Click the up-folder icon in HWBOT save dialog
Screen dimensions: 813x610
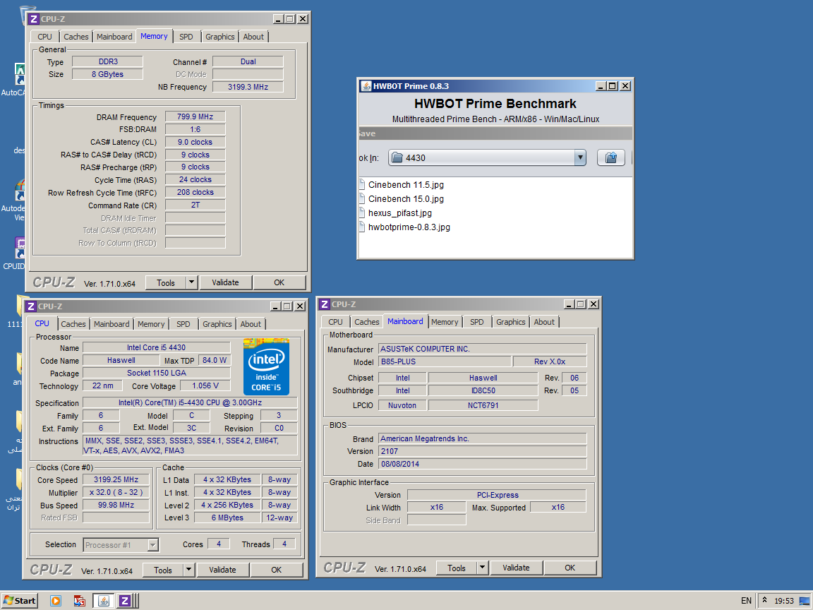610,157
